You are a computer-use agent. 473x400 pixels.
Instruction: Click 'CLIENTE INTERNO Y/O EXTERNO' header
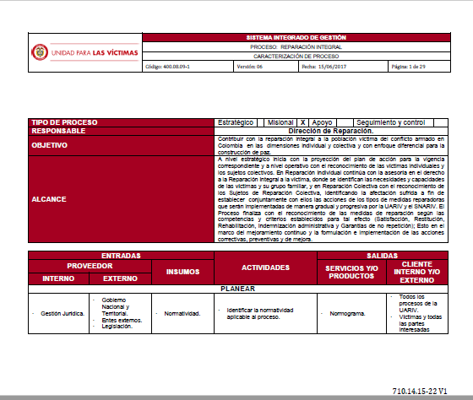click(417, 273)
